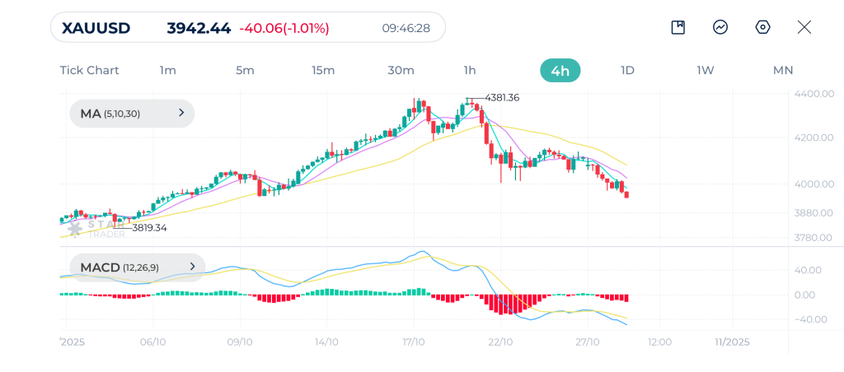Close the chart with the X icon
Viewport: 844px width, 372px height.
(x=804, y=27)
